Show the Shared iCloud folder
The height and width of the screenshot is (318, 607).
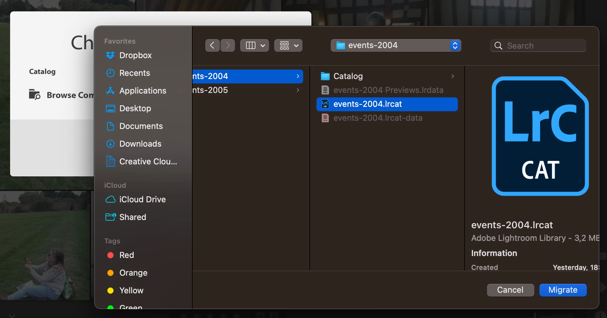(126, 217)
